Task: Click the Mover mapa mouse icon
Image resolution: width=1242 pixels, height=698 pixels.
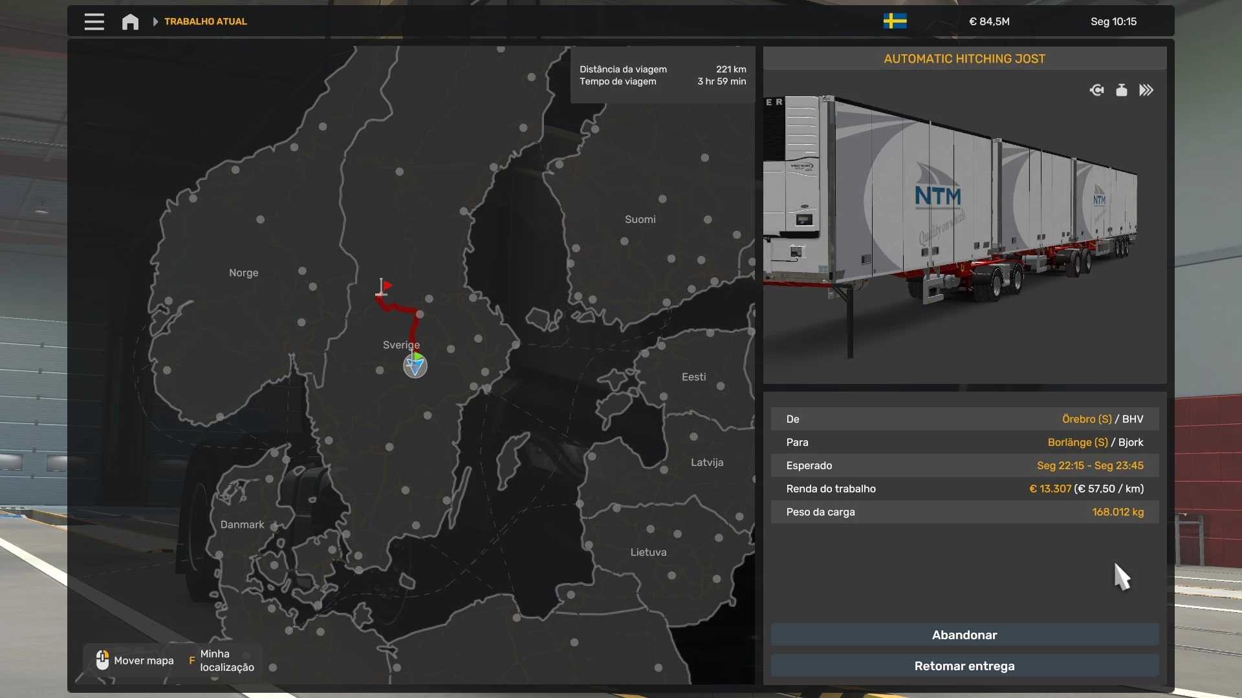Action: 102,660
